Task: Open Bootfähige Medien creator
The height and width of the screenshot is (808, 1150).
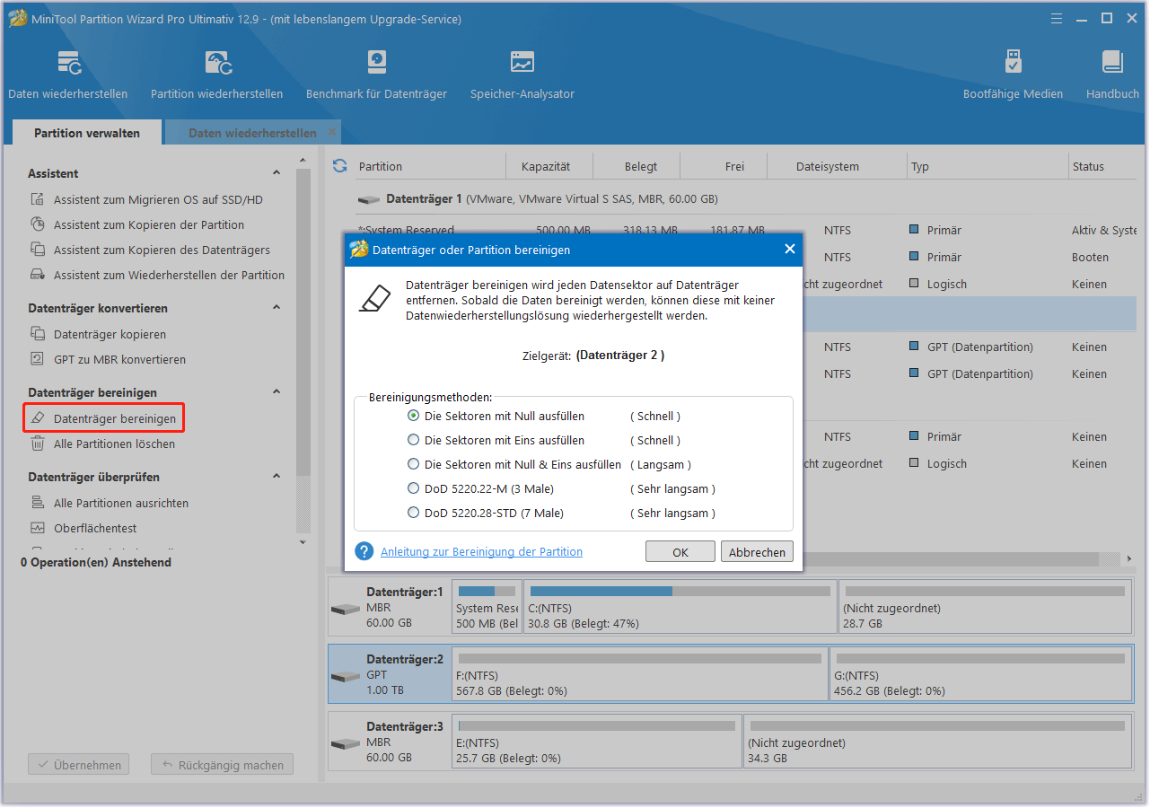Action: pos(1013,63)
